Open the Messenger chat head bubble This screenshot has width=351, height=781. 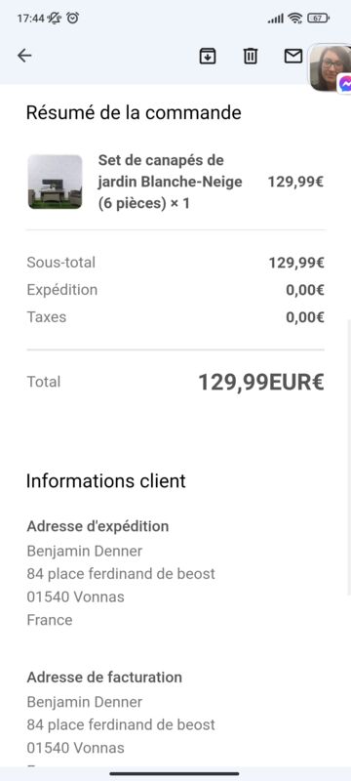tap(331, 67)
